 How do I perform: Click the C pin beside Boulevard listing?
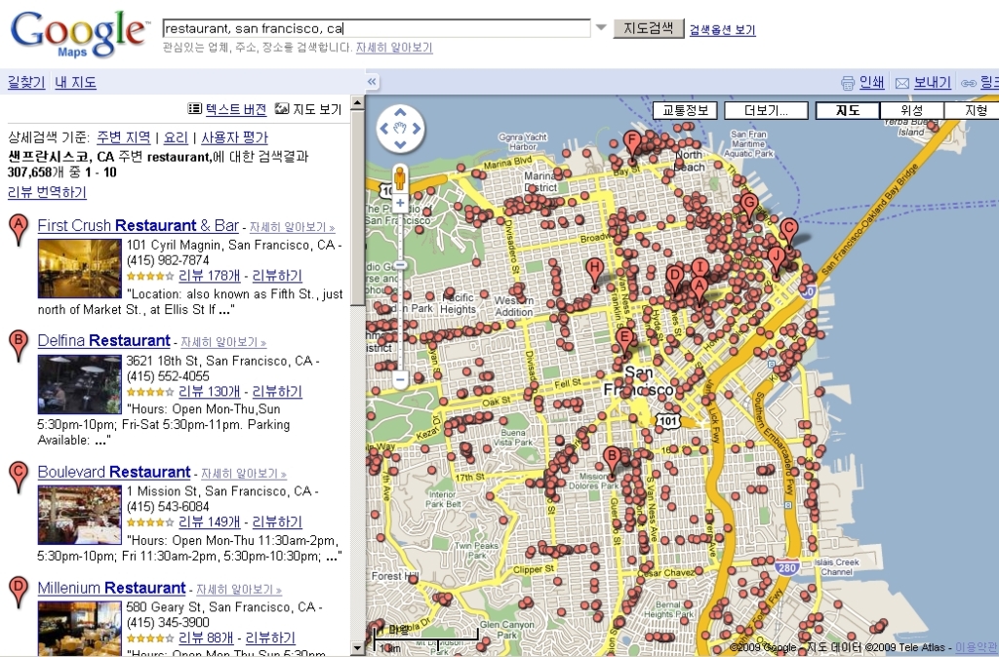click(x=19, y=478)
